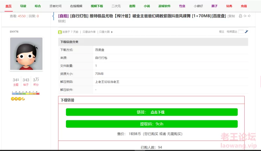This screenshot has height=151, width=261.
Task: Click the [自拍] category tag link
Action: pyautogui.click(x=63, y=16)
